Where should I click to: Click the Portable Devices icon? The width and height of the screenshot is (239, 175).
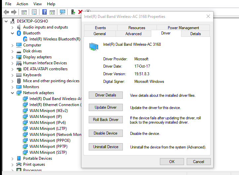tap(19, 158)
